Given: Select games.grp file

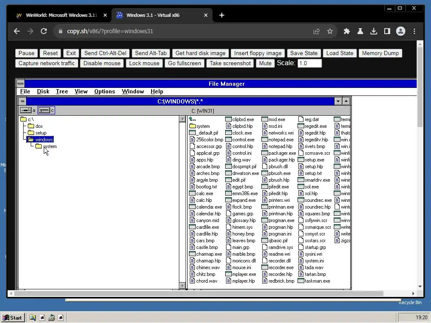Looking at the screenshot, I should point(239,214).
